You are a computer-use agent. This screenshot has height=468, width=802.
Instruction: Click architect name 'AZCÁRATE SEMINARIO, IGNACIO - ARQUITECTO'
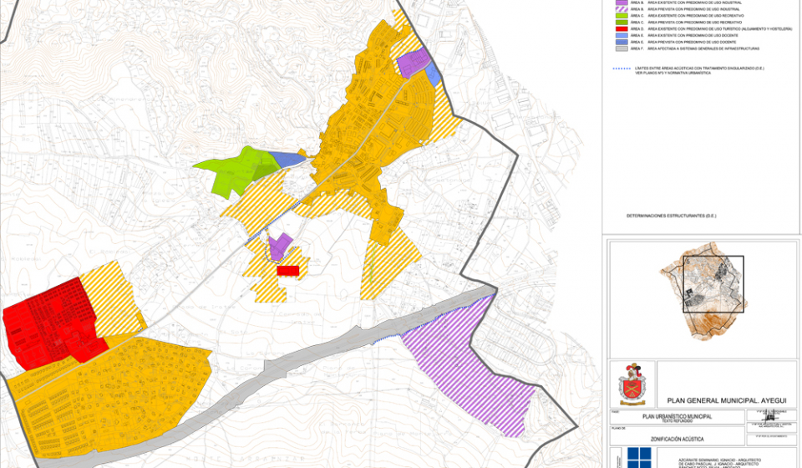(x=719, y=460)
